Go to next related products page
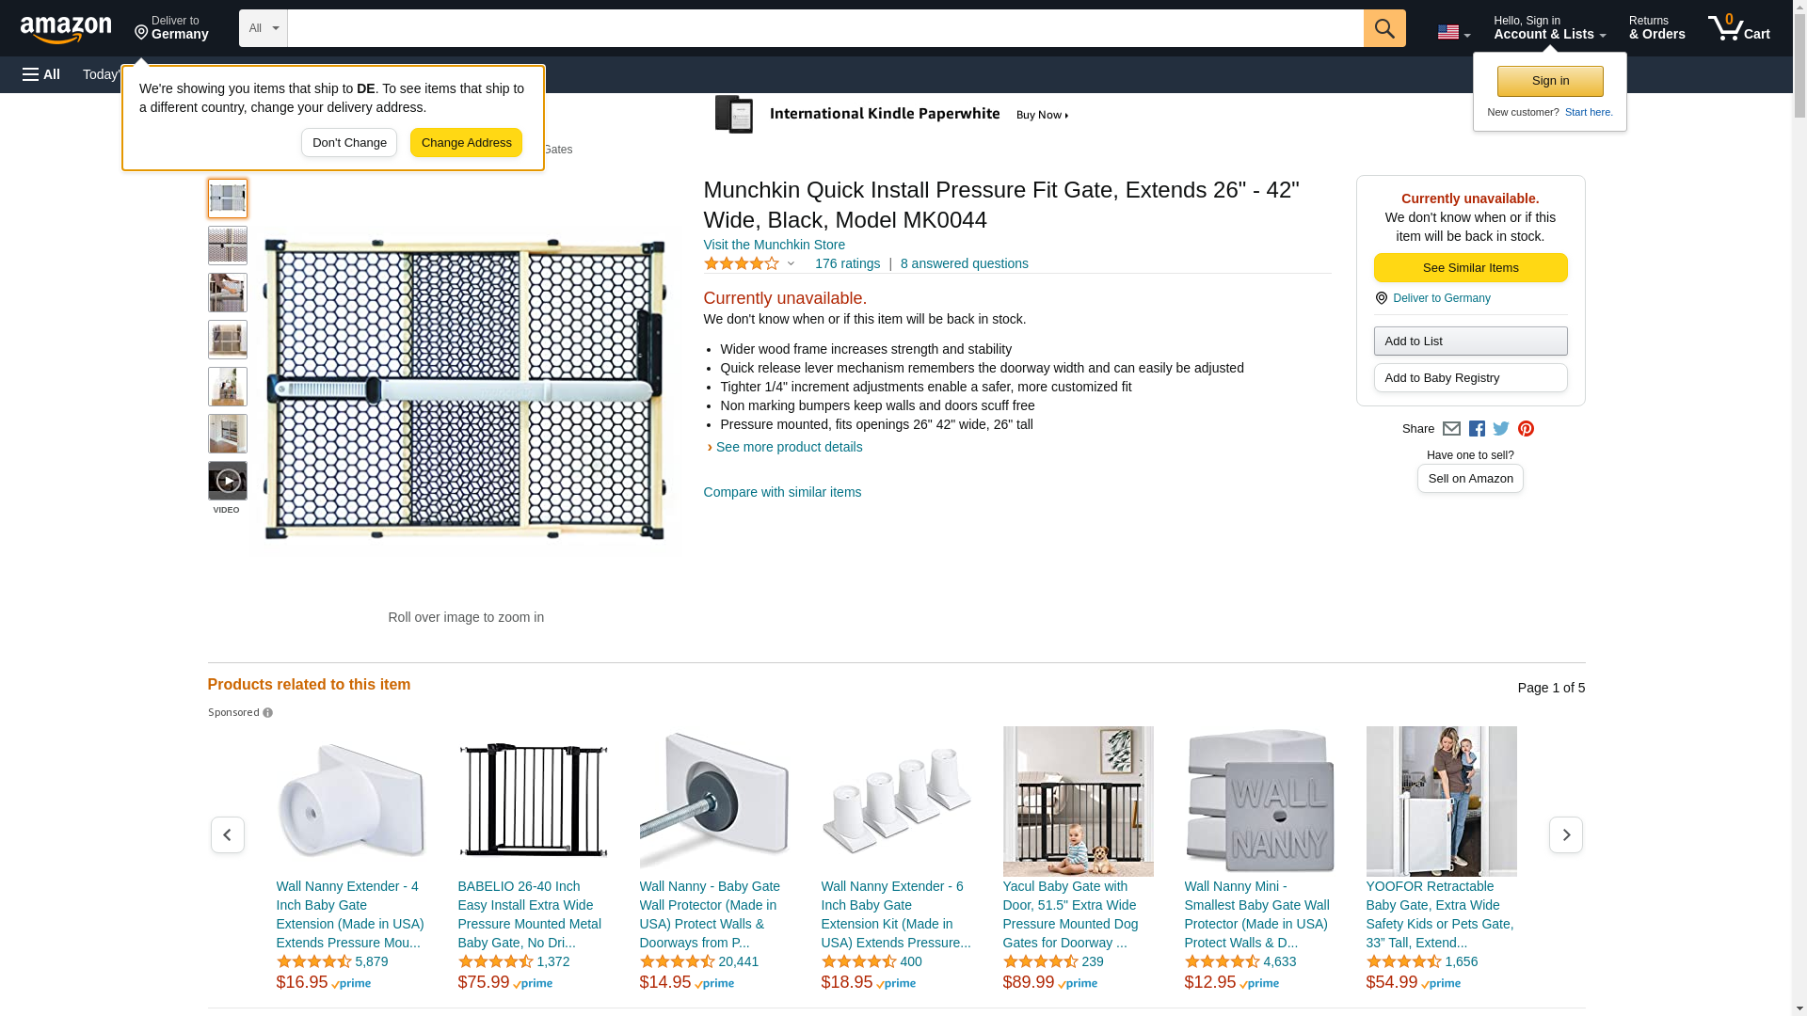This screenshot has width=1807, height=1016. [1565, 834]
